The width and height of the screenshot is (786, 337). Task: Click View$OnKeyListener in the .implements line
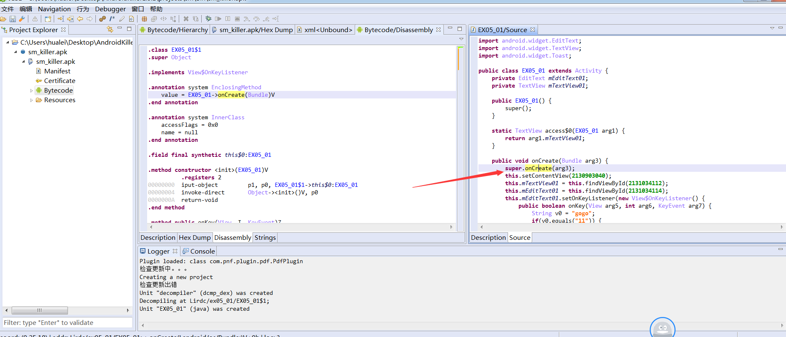point(218,73)
